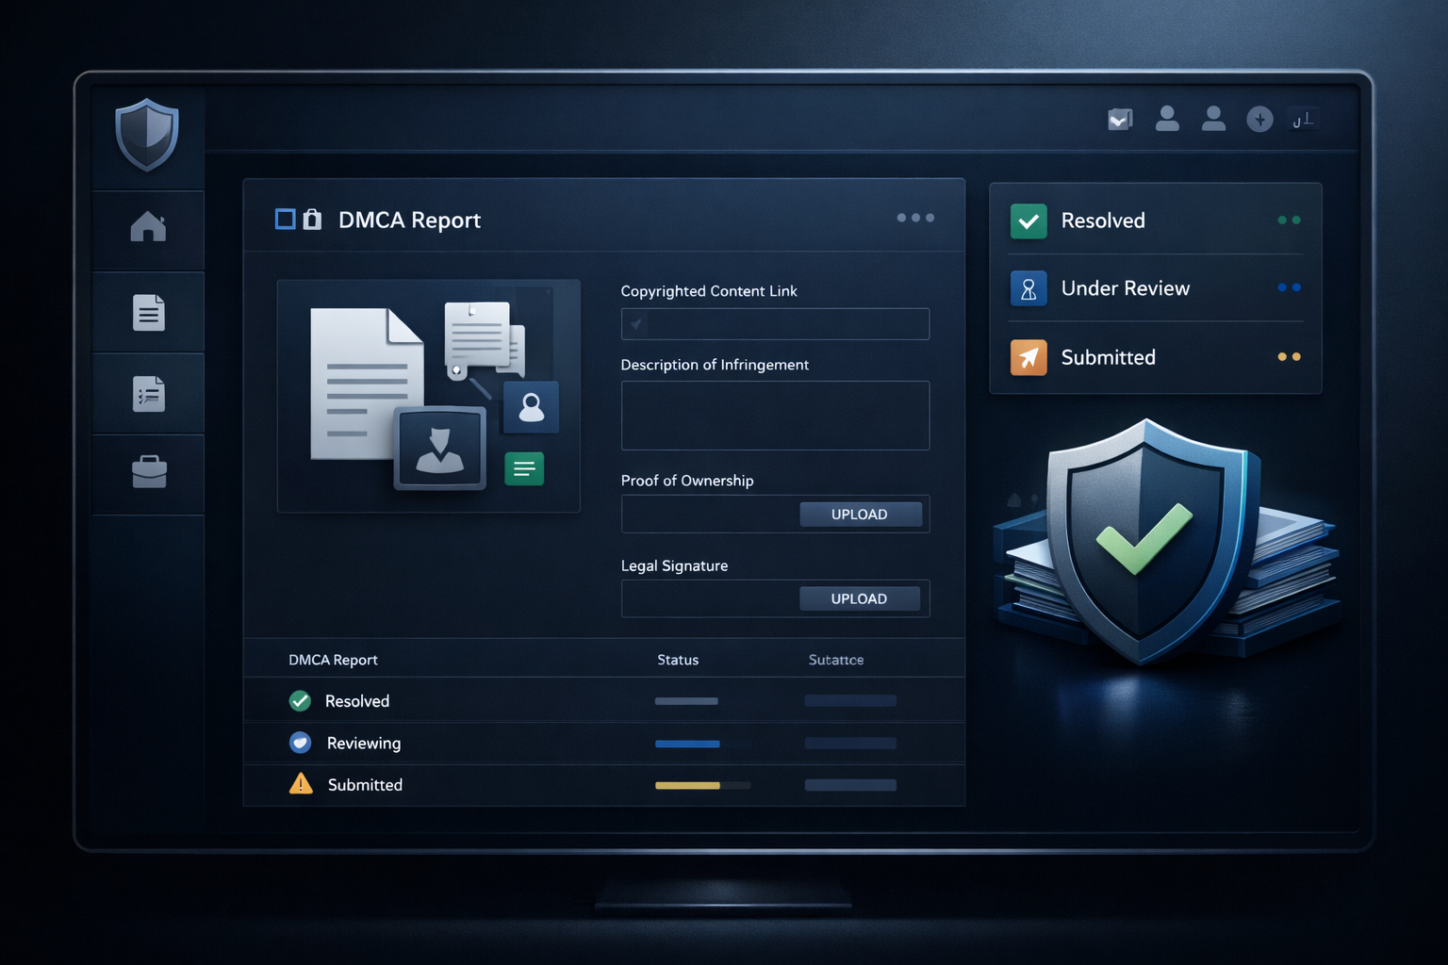Click the blue icon in Reviewing row
Screen dimensions: 1448x965
(x=300, y=743)
